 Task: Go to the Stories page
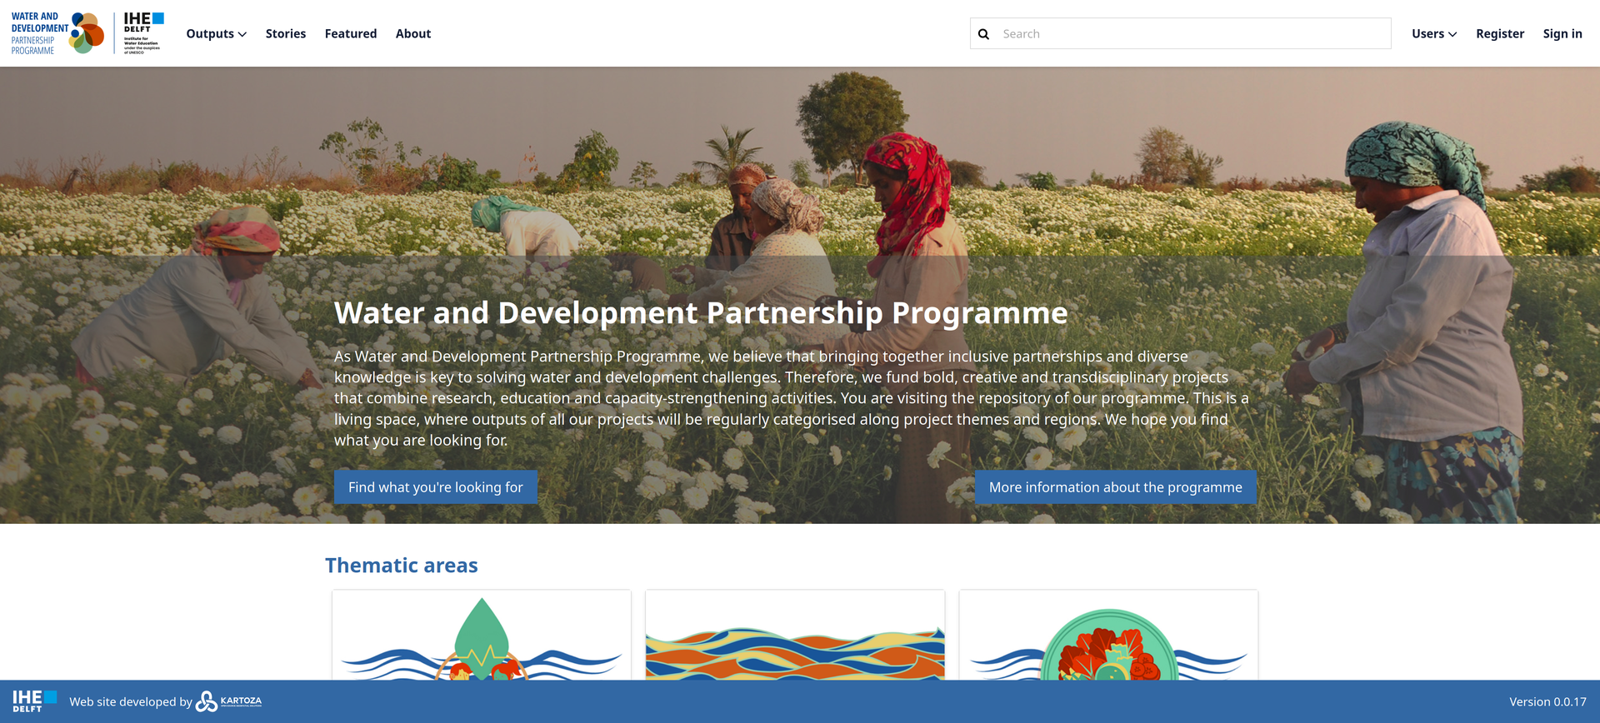(x=286, y=34)
